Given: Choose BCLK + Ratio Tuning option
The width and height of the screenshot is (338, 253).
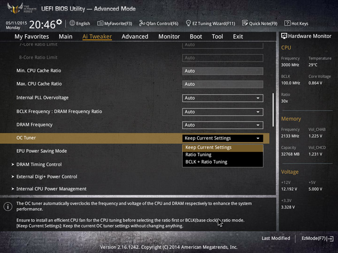Looking at the screenshot, I should click(x=223, y=162).
